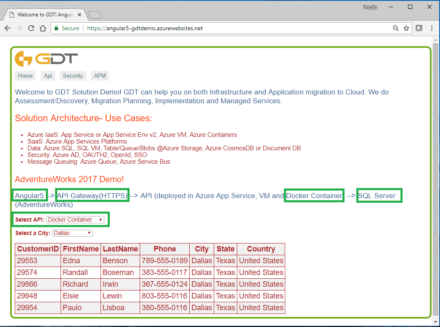Click the Security: Azure AD bullet line
The height and width of the screenshot is (327, 440).
click(x=87, y=155)
